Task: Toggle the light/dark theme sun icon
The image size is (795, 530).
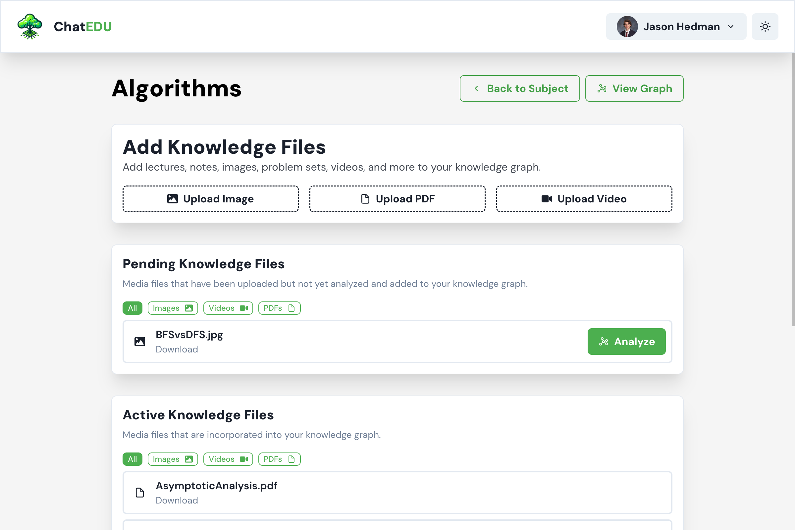Action: [x=765, y=26]
